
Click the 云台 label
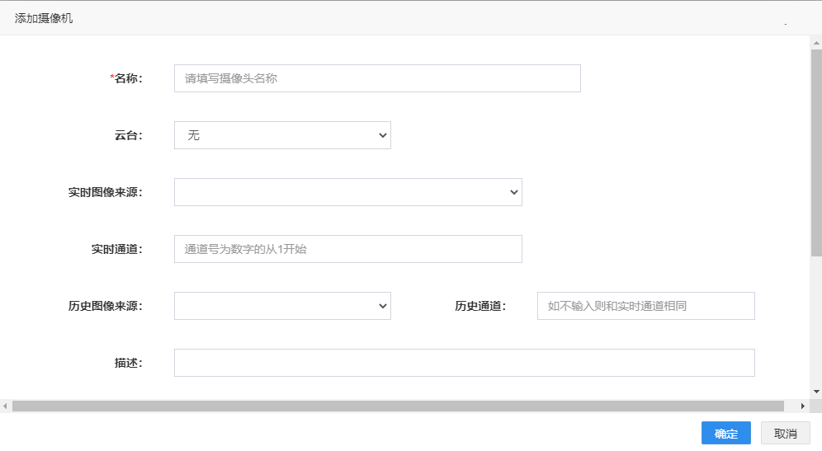click(129, 135)
